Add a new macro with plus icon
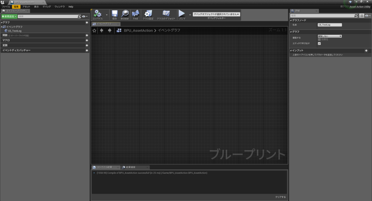The height and width of the screenshot is (201, 372). pyautogui.click(x=87, y=40)
